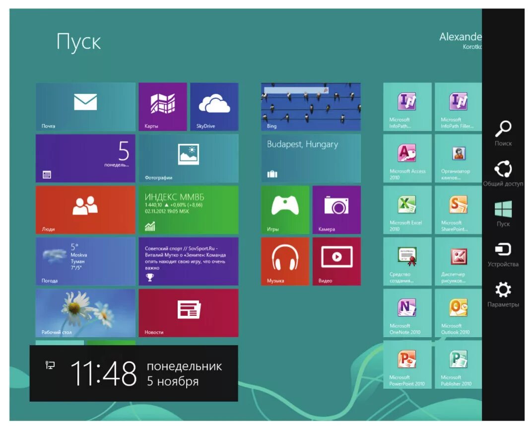532x426 pixels.
Task: Open Microsoft SharePoint Workspace tile
Action: (459, 210)
